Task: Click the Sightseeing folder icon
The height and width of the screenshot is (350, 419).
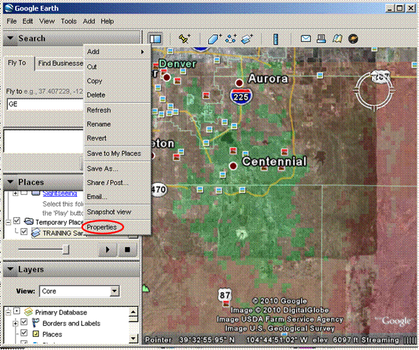Action: pos(36,193)
